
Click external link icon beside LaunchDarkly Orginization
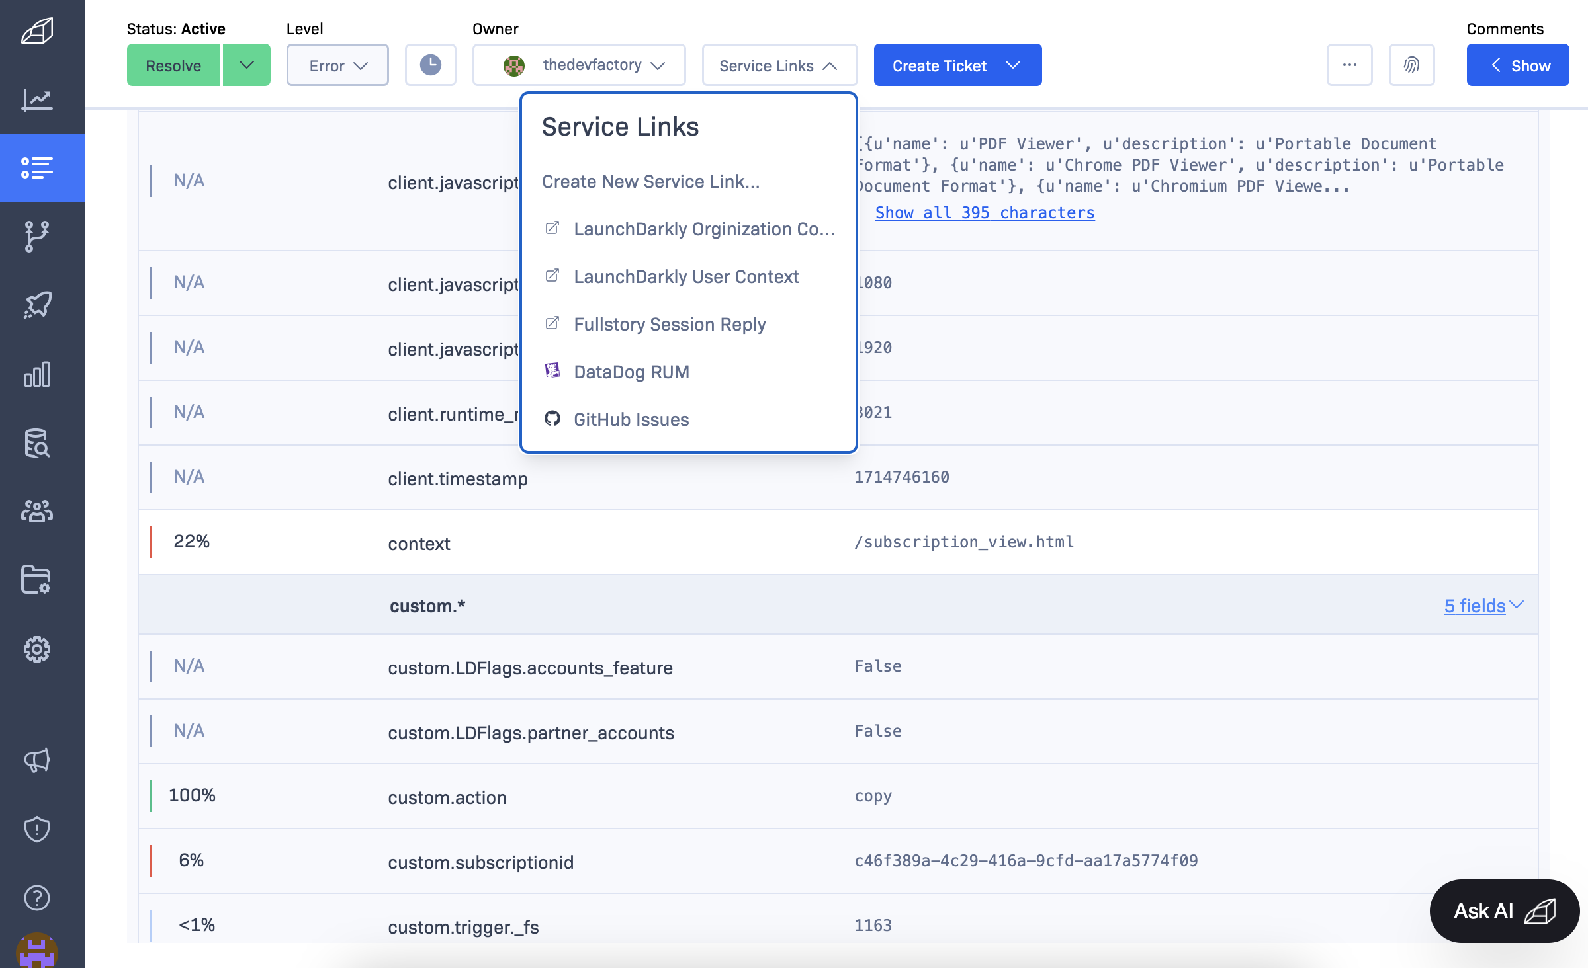coord(552,228)
